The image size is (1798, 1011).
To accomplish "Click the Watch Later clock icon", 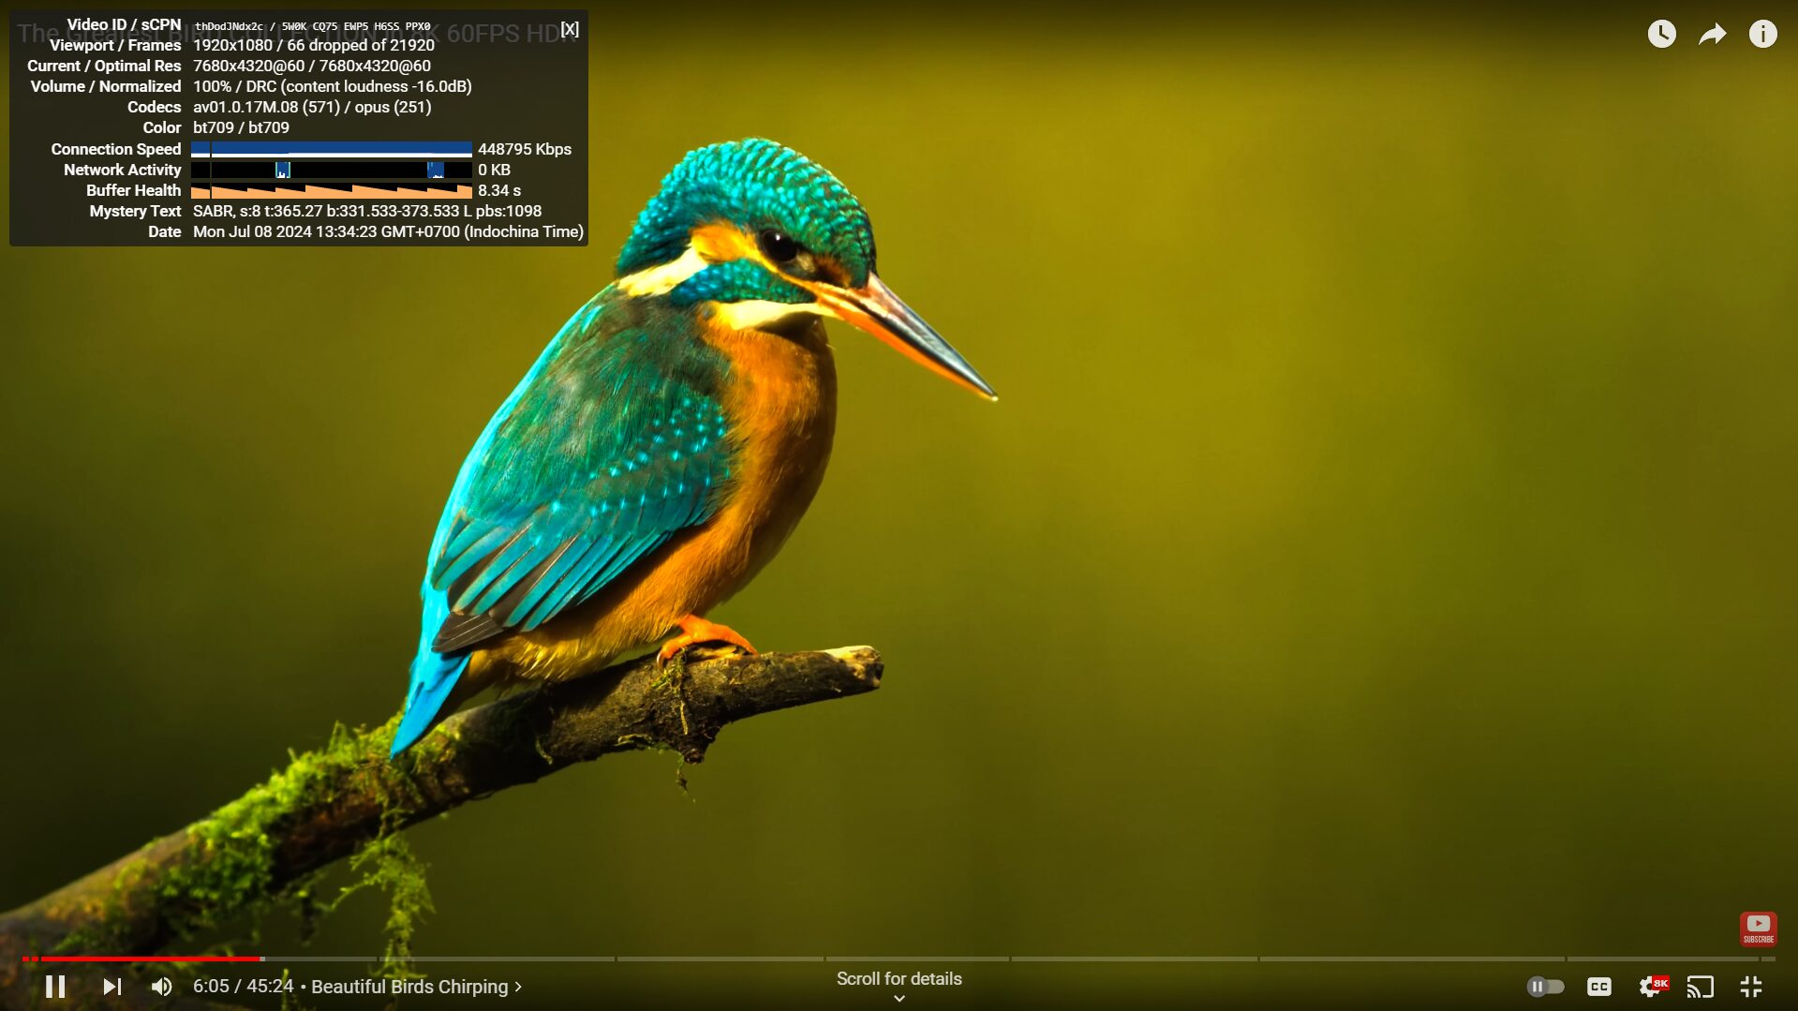I will click(x=1661, y=34).
